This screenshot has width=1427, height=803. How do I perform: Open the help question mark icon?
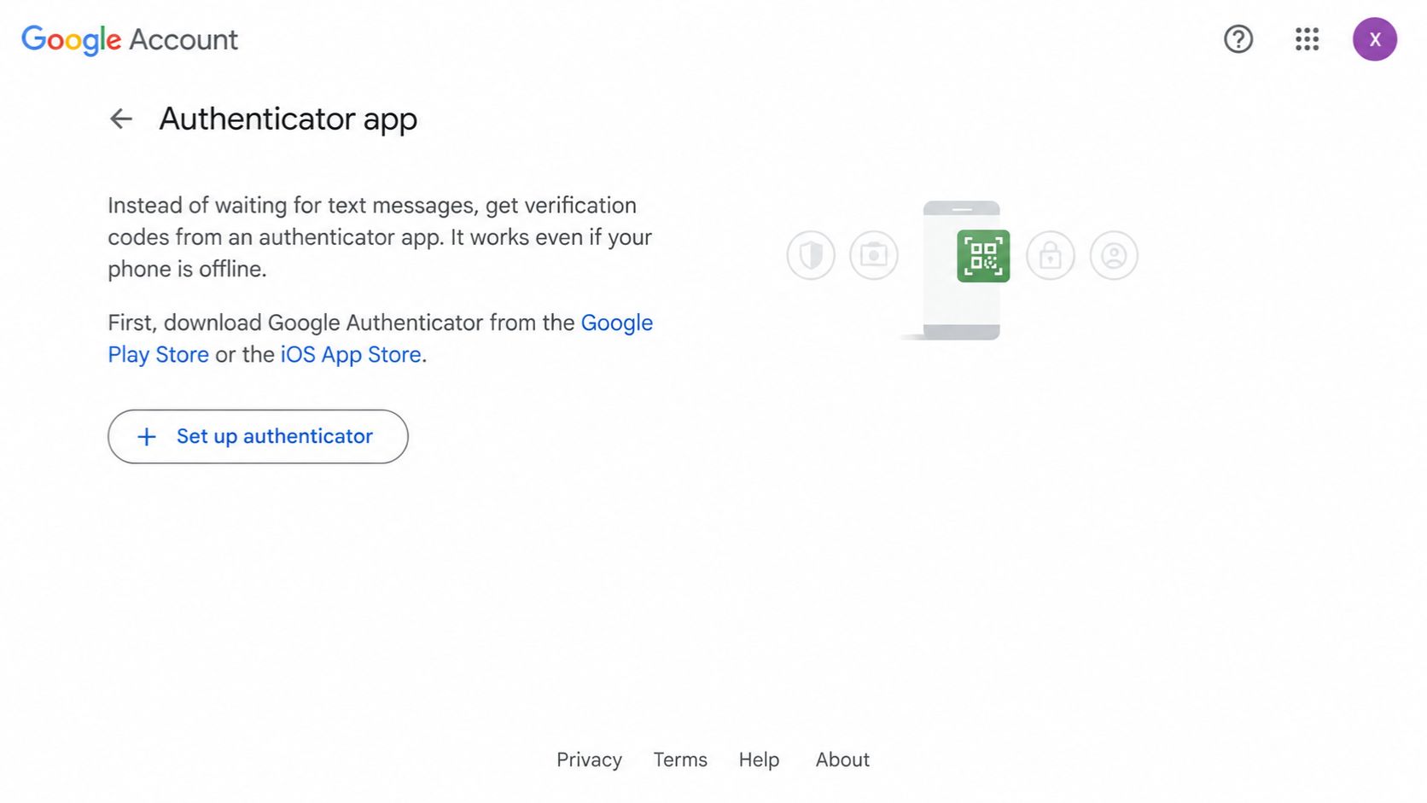tap(1238, 39)
